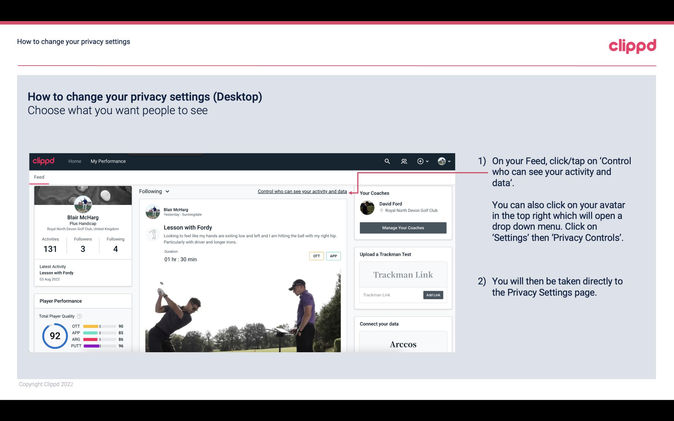
Task: Select the My Performance tab
Action: (108, 161)
